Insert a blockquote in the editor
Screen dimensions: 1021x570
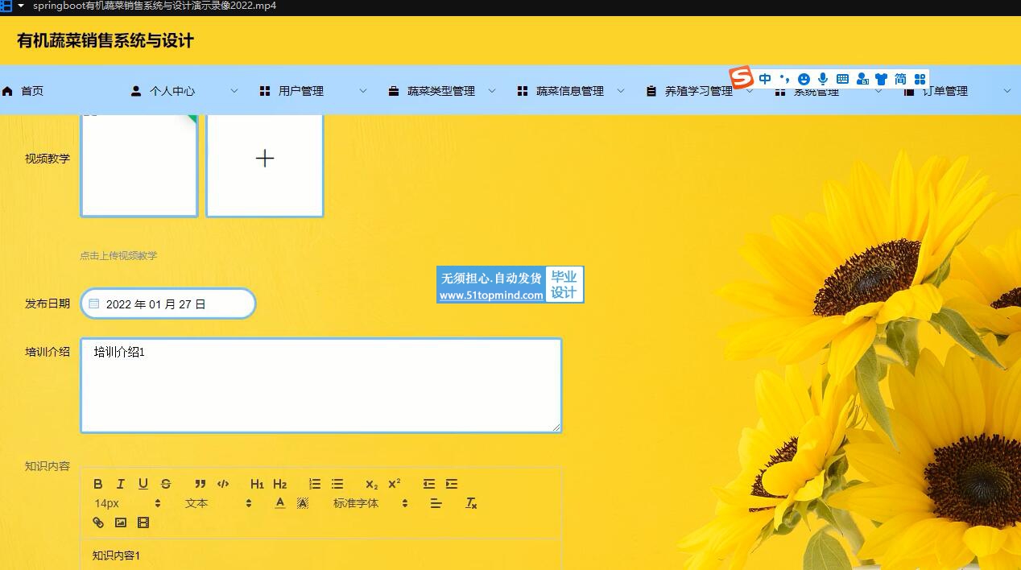(x=200, y=484)
